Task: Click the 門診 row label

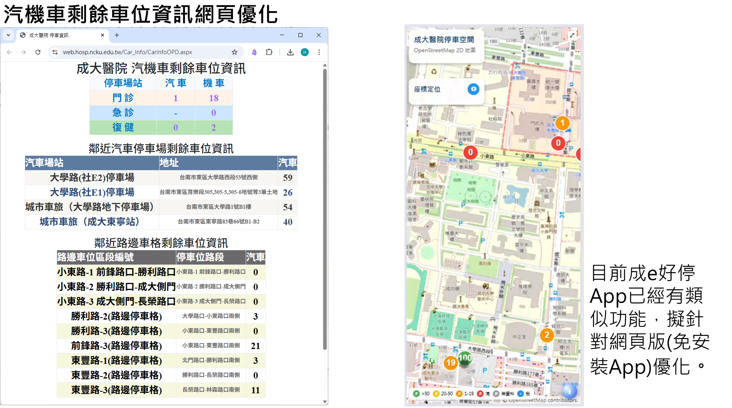Action: point(123,98)
